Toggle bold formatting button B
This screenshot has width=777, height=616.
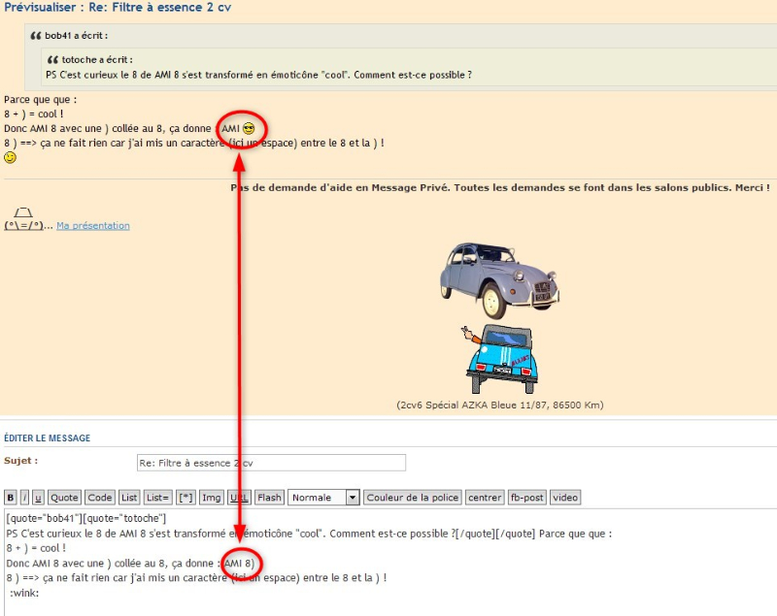[x=11, y=498]
